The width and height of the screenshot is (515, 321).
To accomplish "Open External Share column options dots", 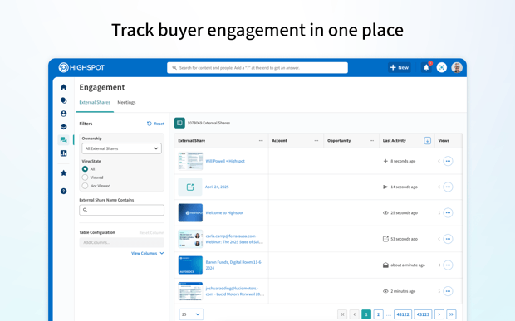I will click(x=261, y=141).
